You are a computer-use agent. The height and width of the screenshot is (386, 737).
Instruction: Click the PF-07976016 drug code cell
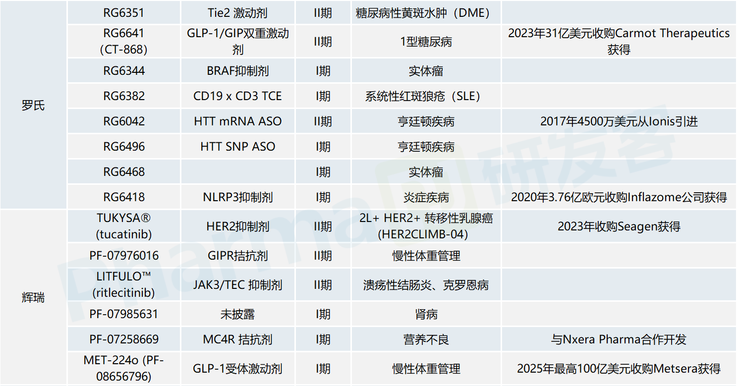click(124, 256)
